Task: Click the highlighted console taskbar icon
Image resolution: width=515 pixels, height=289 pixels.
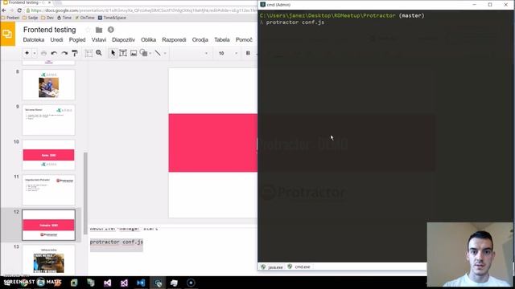Action: click(158, 283)
